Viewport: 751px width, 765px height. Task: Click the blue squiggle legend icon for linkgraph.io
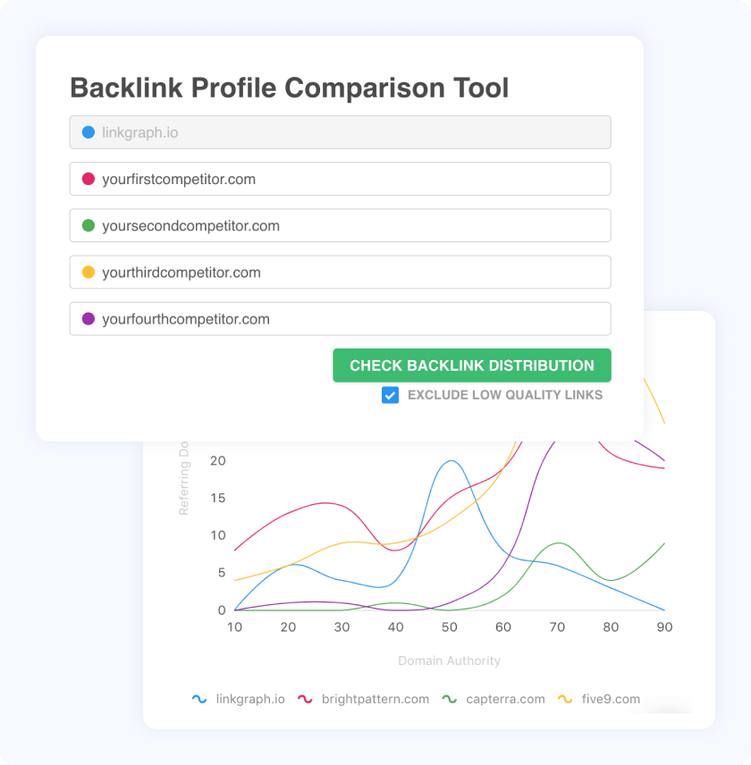199,699
